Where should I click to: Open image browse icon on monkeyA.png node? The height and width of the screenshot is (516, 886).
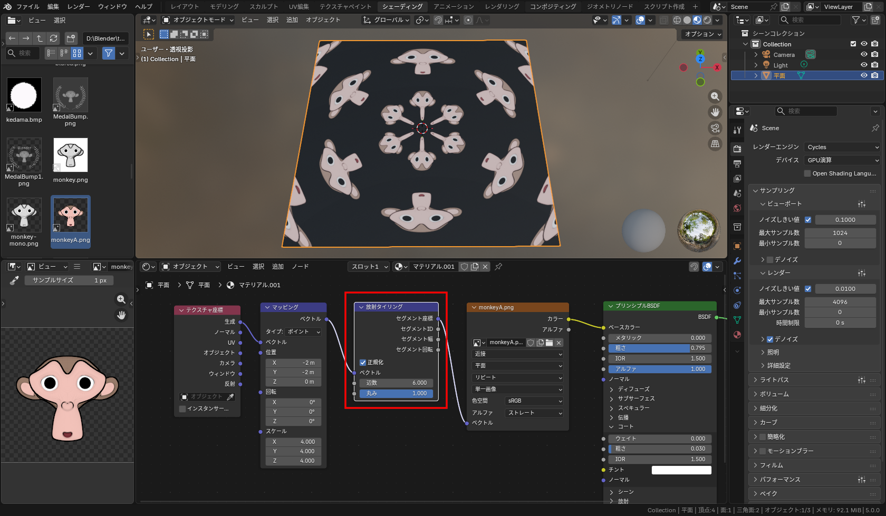479,343
